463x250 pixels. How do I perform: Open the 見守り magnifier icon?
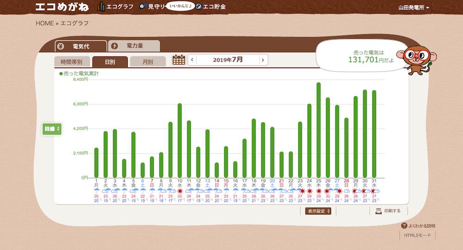pos(143,7)
